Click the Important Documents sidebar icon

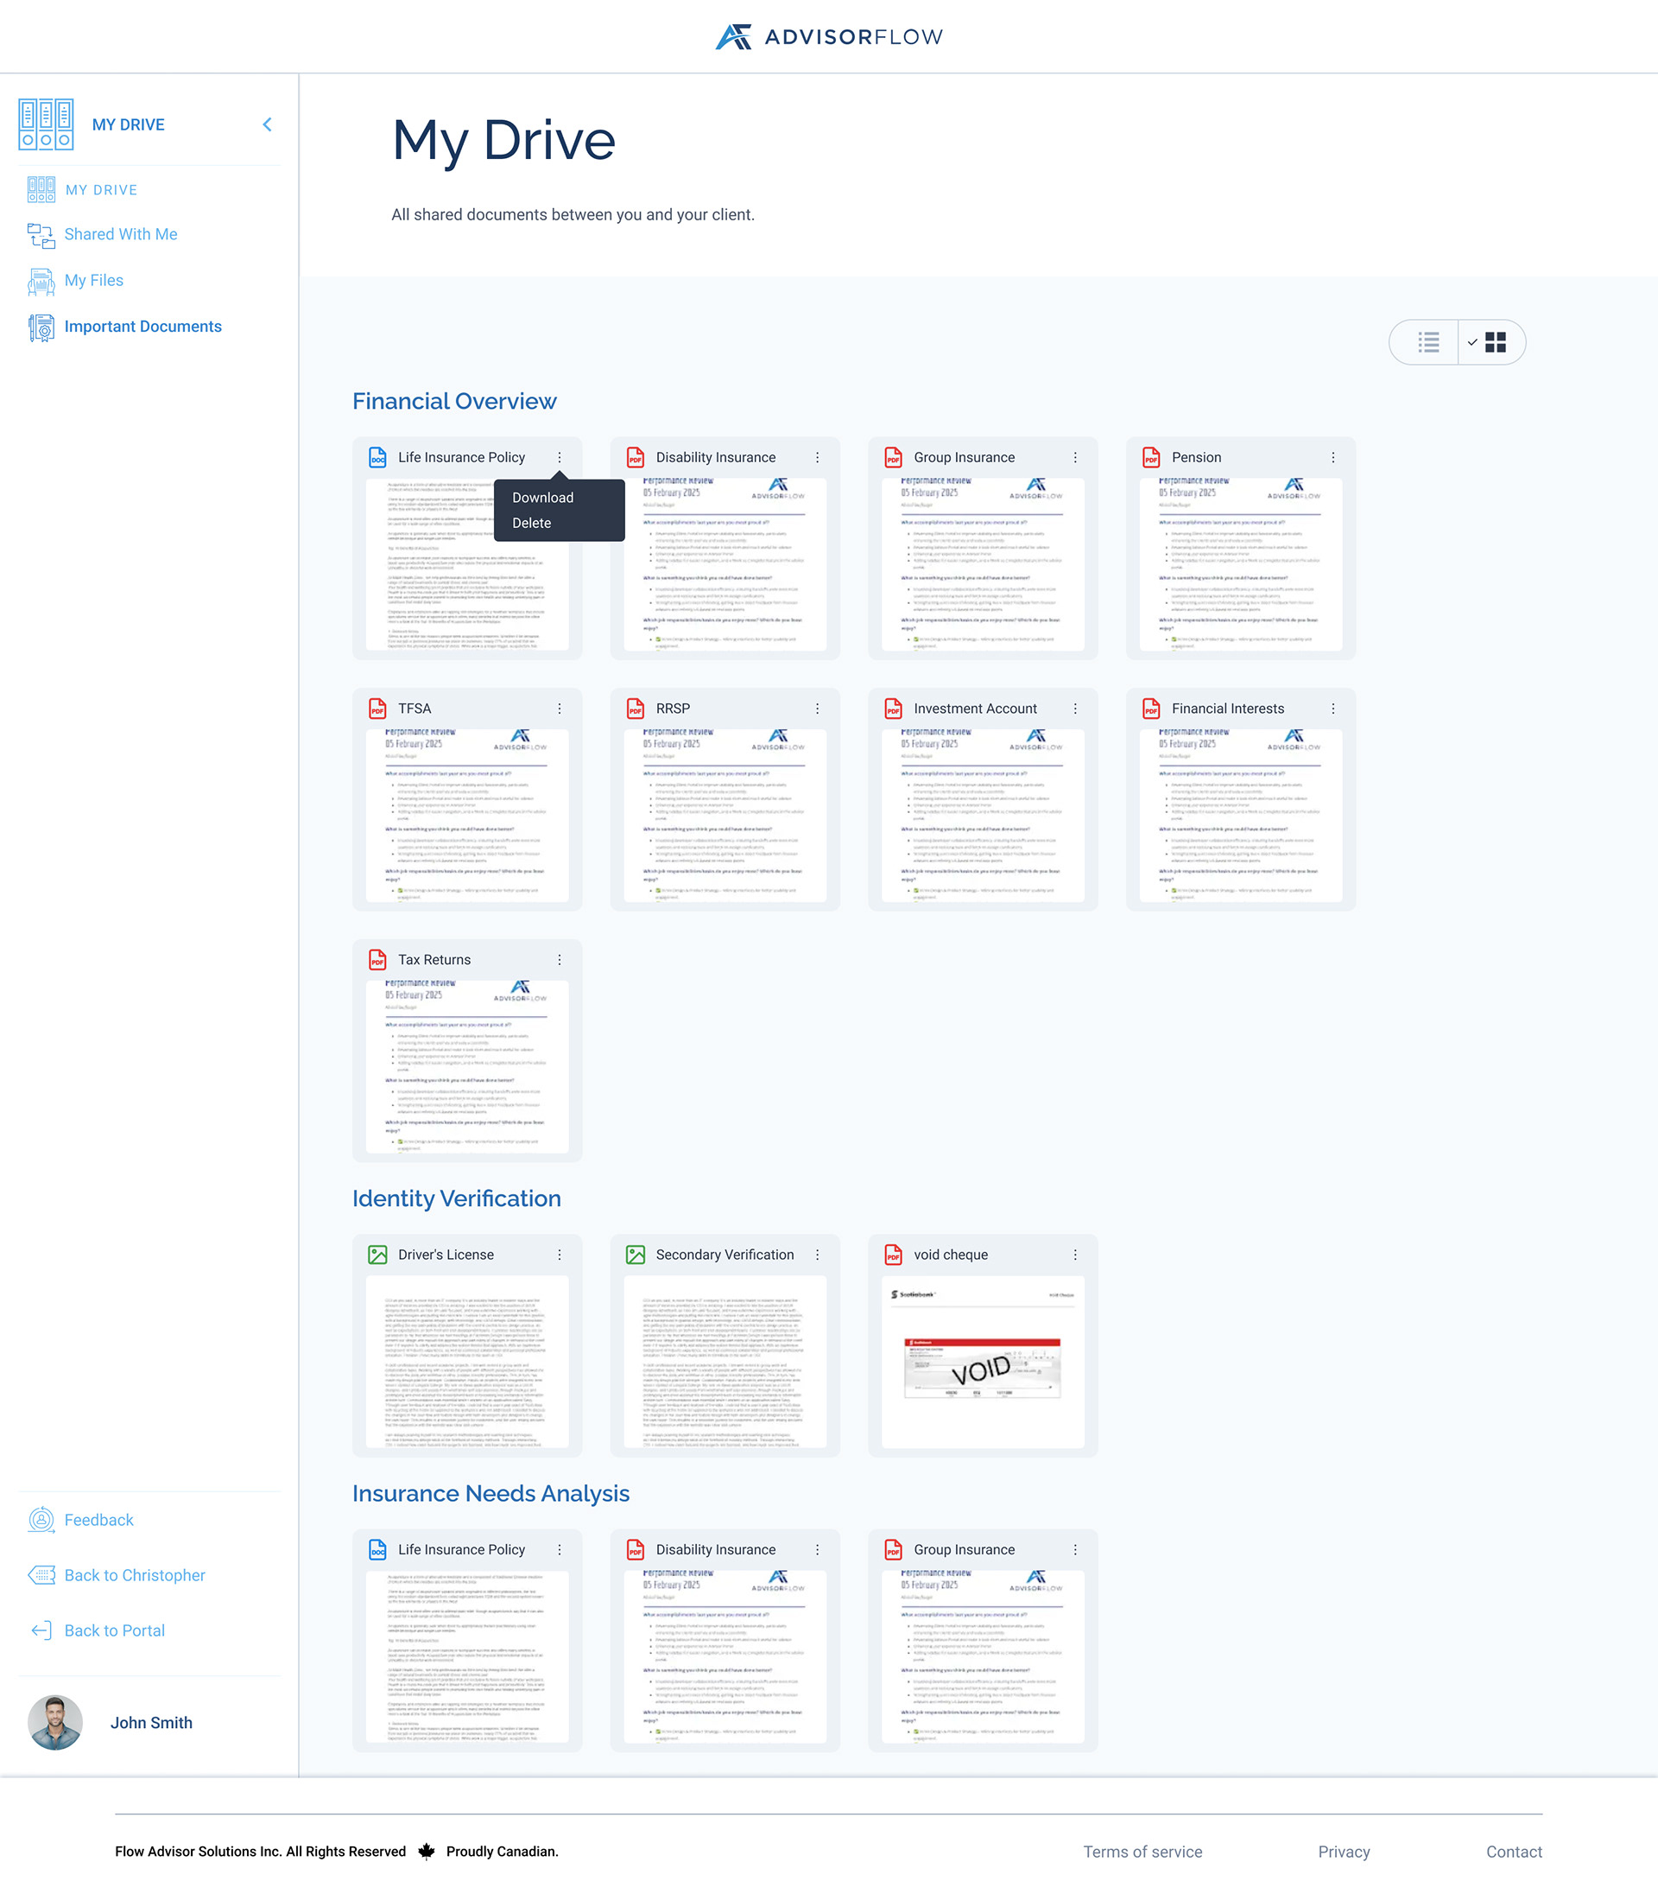(41, 327)
